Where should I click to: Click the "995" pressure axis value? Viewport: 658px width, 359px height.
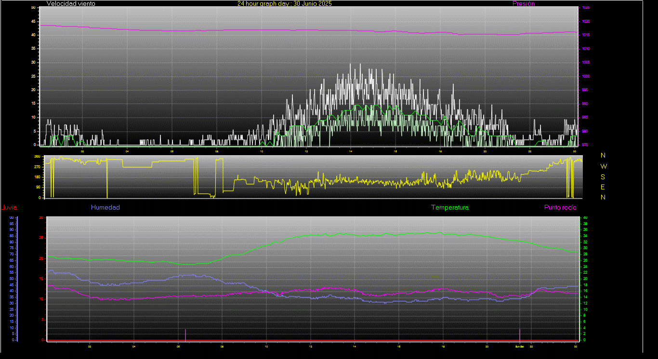pyautogui.click(x=584, y=90)
